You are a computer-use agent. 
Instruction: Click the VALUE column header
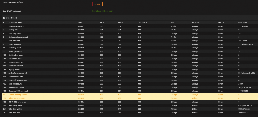[102, 22]
